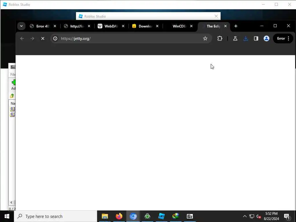Open the Chrome profile avatar
Screen dimensions: 296x222
coord(266,38)
